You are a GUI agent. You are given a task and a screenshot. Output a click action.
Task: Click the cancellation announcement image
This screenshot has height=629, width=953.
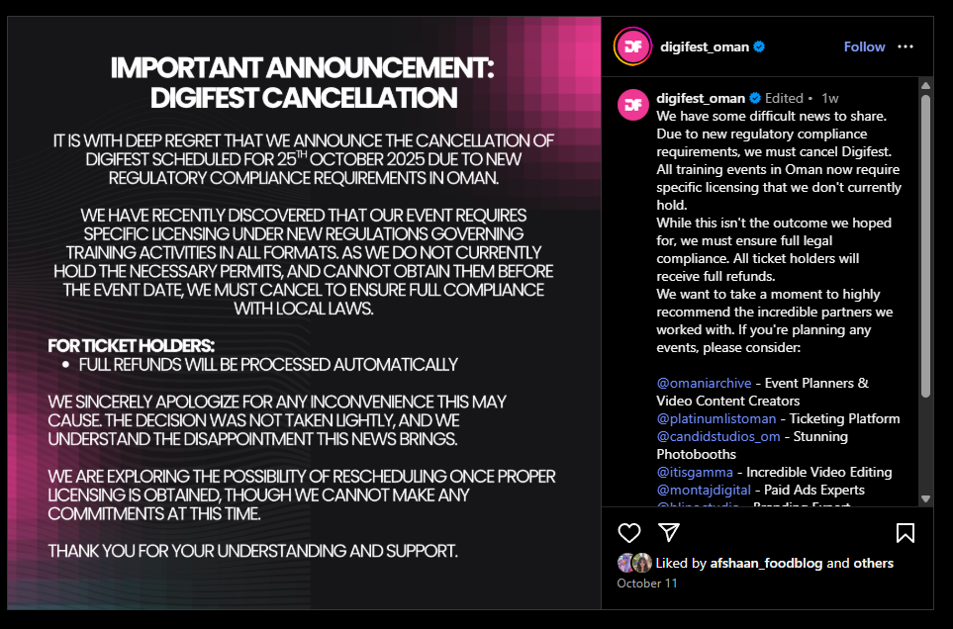pyautogui.click(x=304, y=312)
